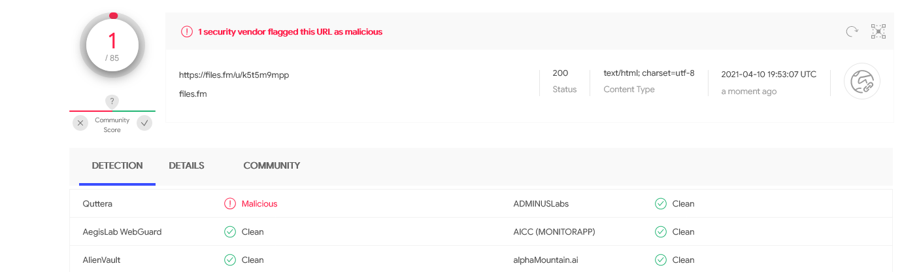The height and width of the screenshot is (272, 902).
Task: Click the files.fm domain name
Action: tap(193, 93)
